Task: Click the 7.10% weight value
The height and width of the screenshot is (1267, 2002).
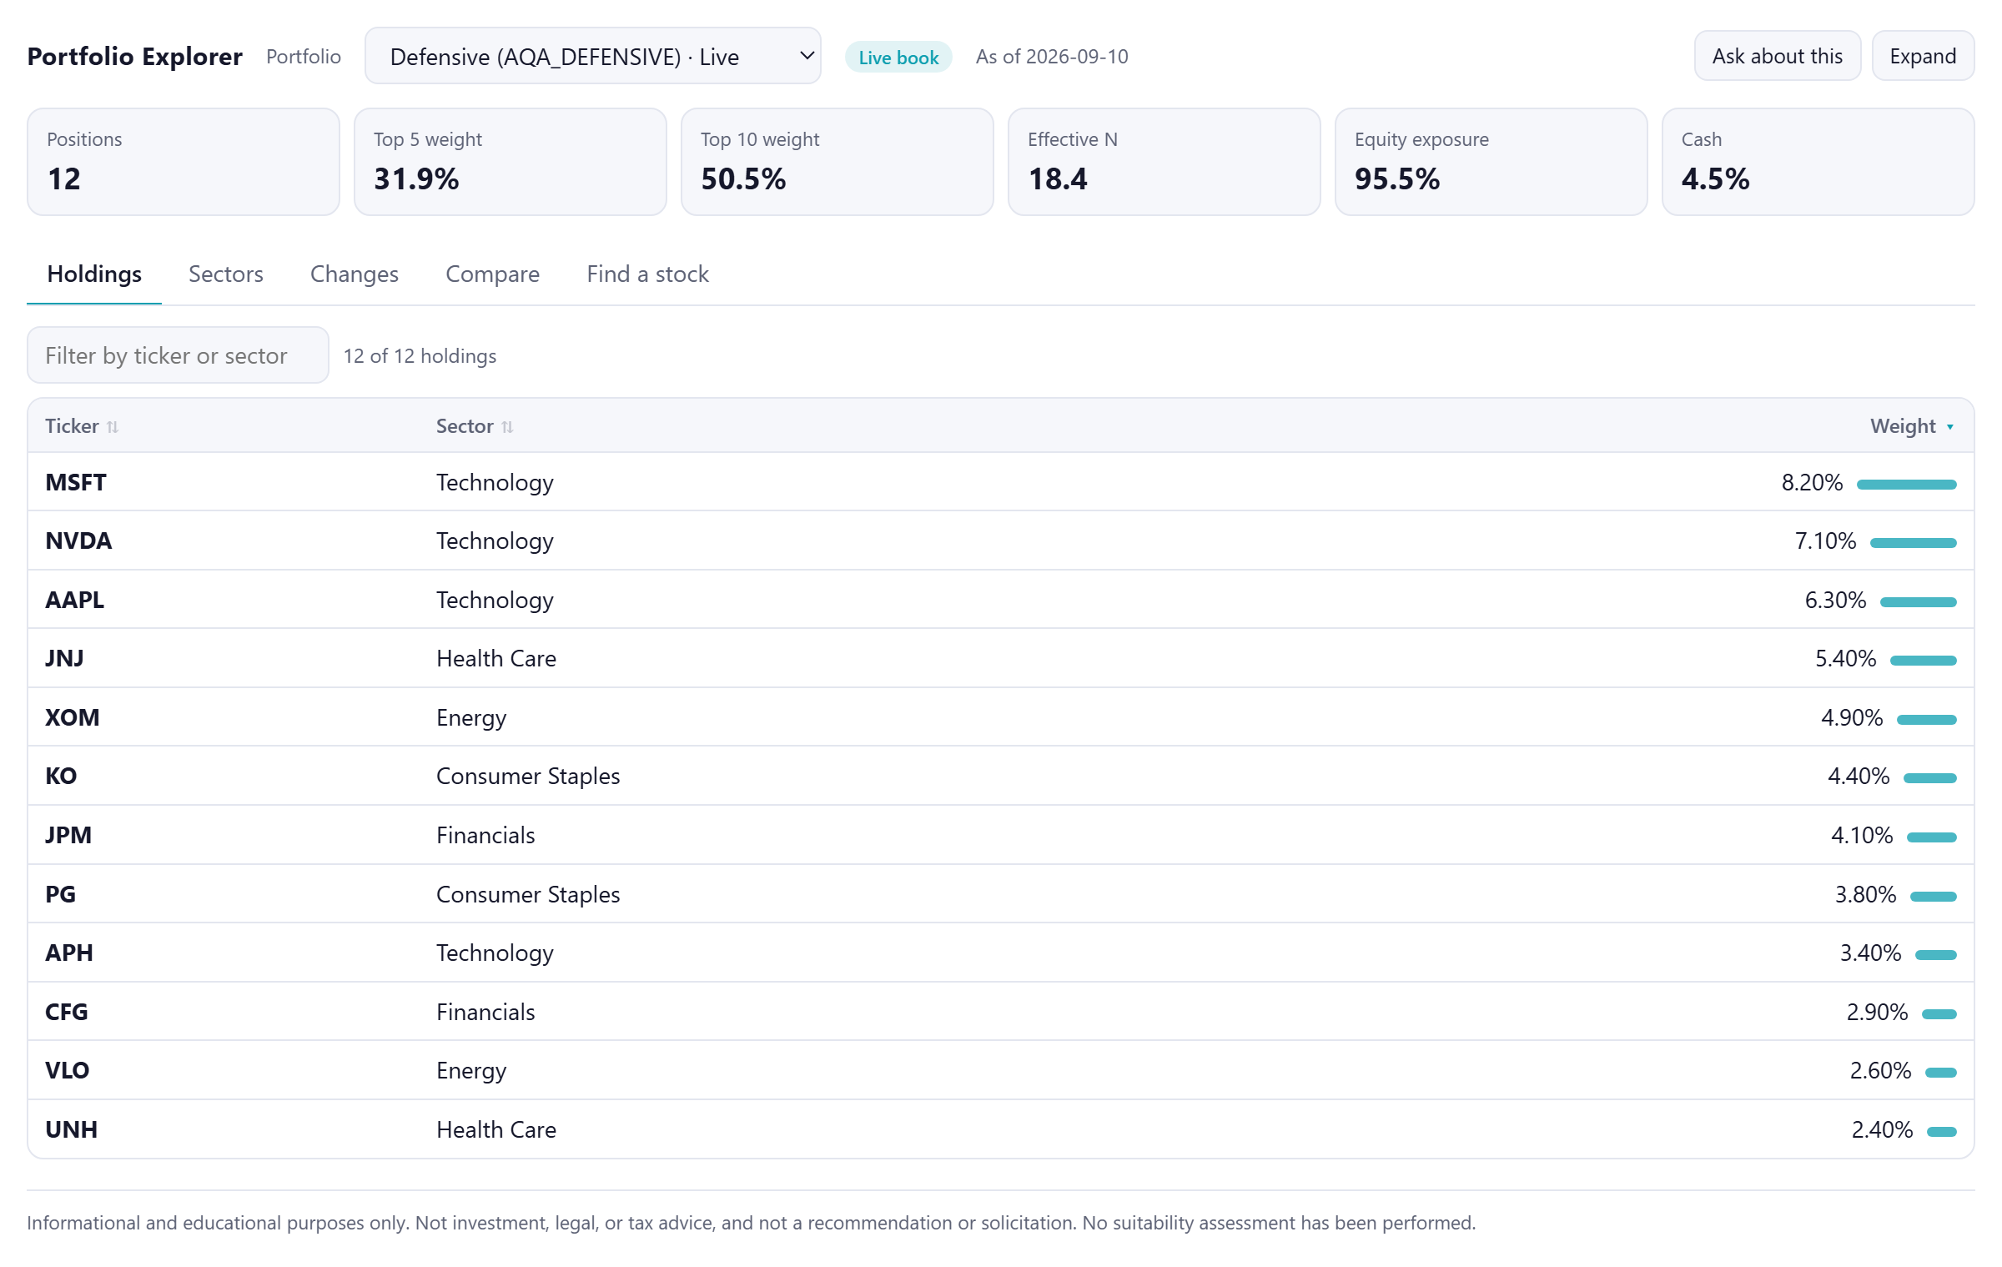Action: [1825, 541]
